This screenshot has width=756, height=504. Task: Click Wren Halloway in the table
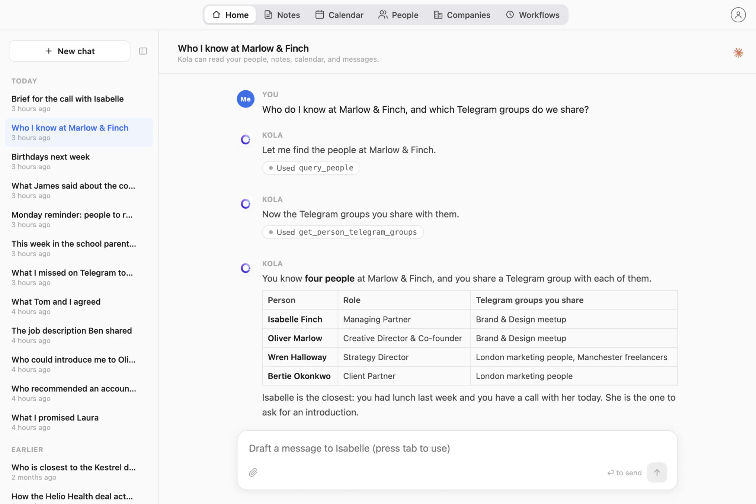pos(297,357)
